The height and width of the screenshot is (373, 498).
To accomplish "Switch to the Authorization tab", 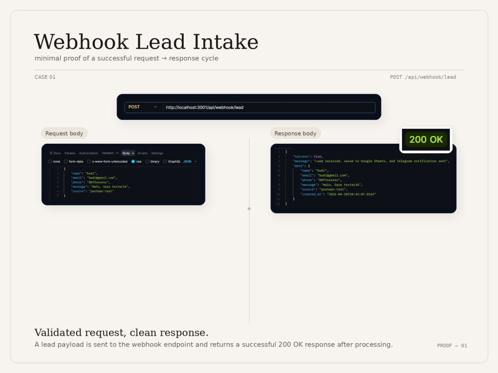I will 88,153.
